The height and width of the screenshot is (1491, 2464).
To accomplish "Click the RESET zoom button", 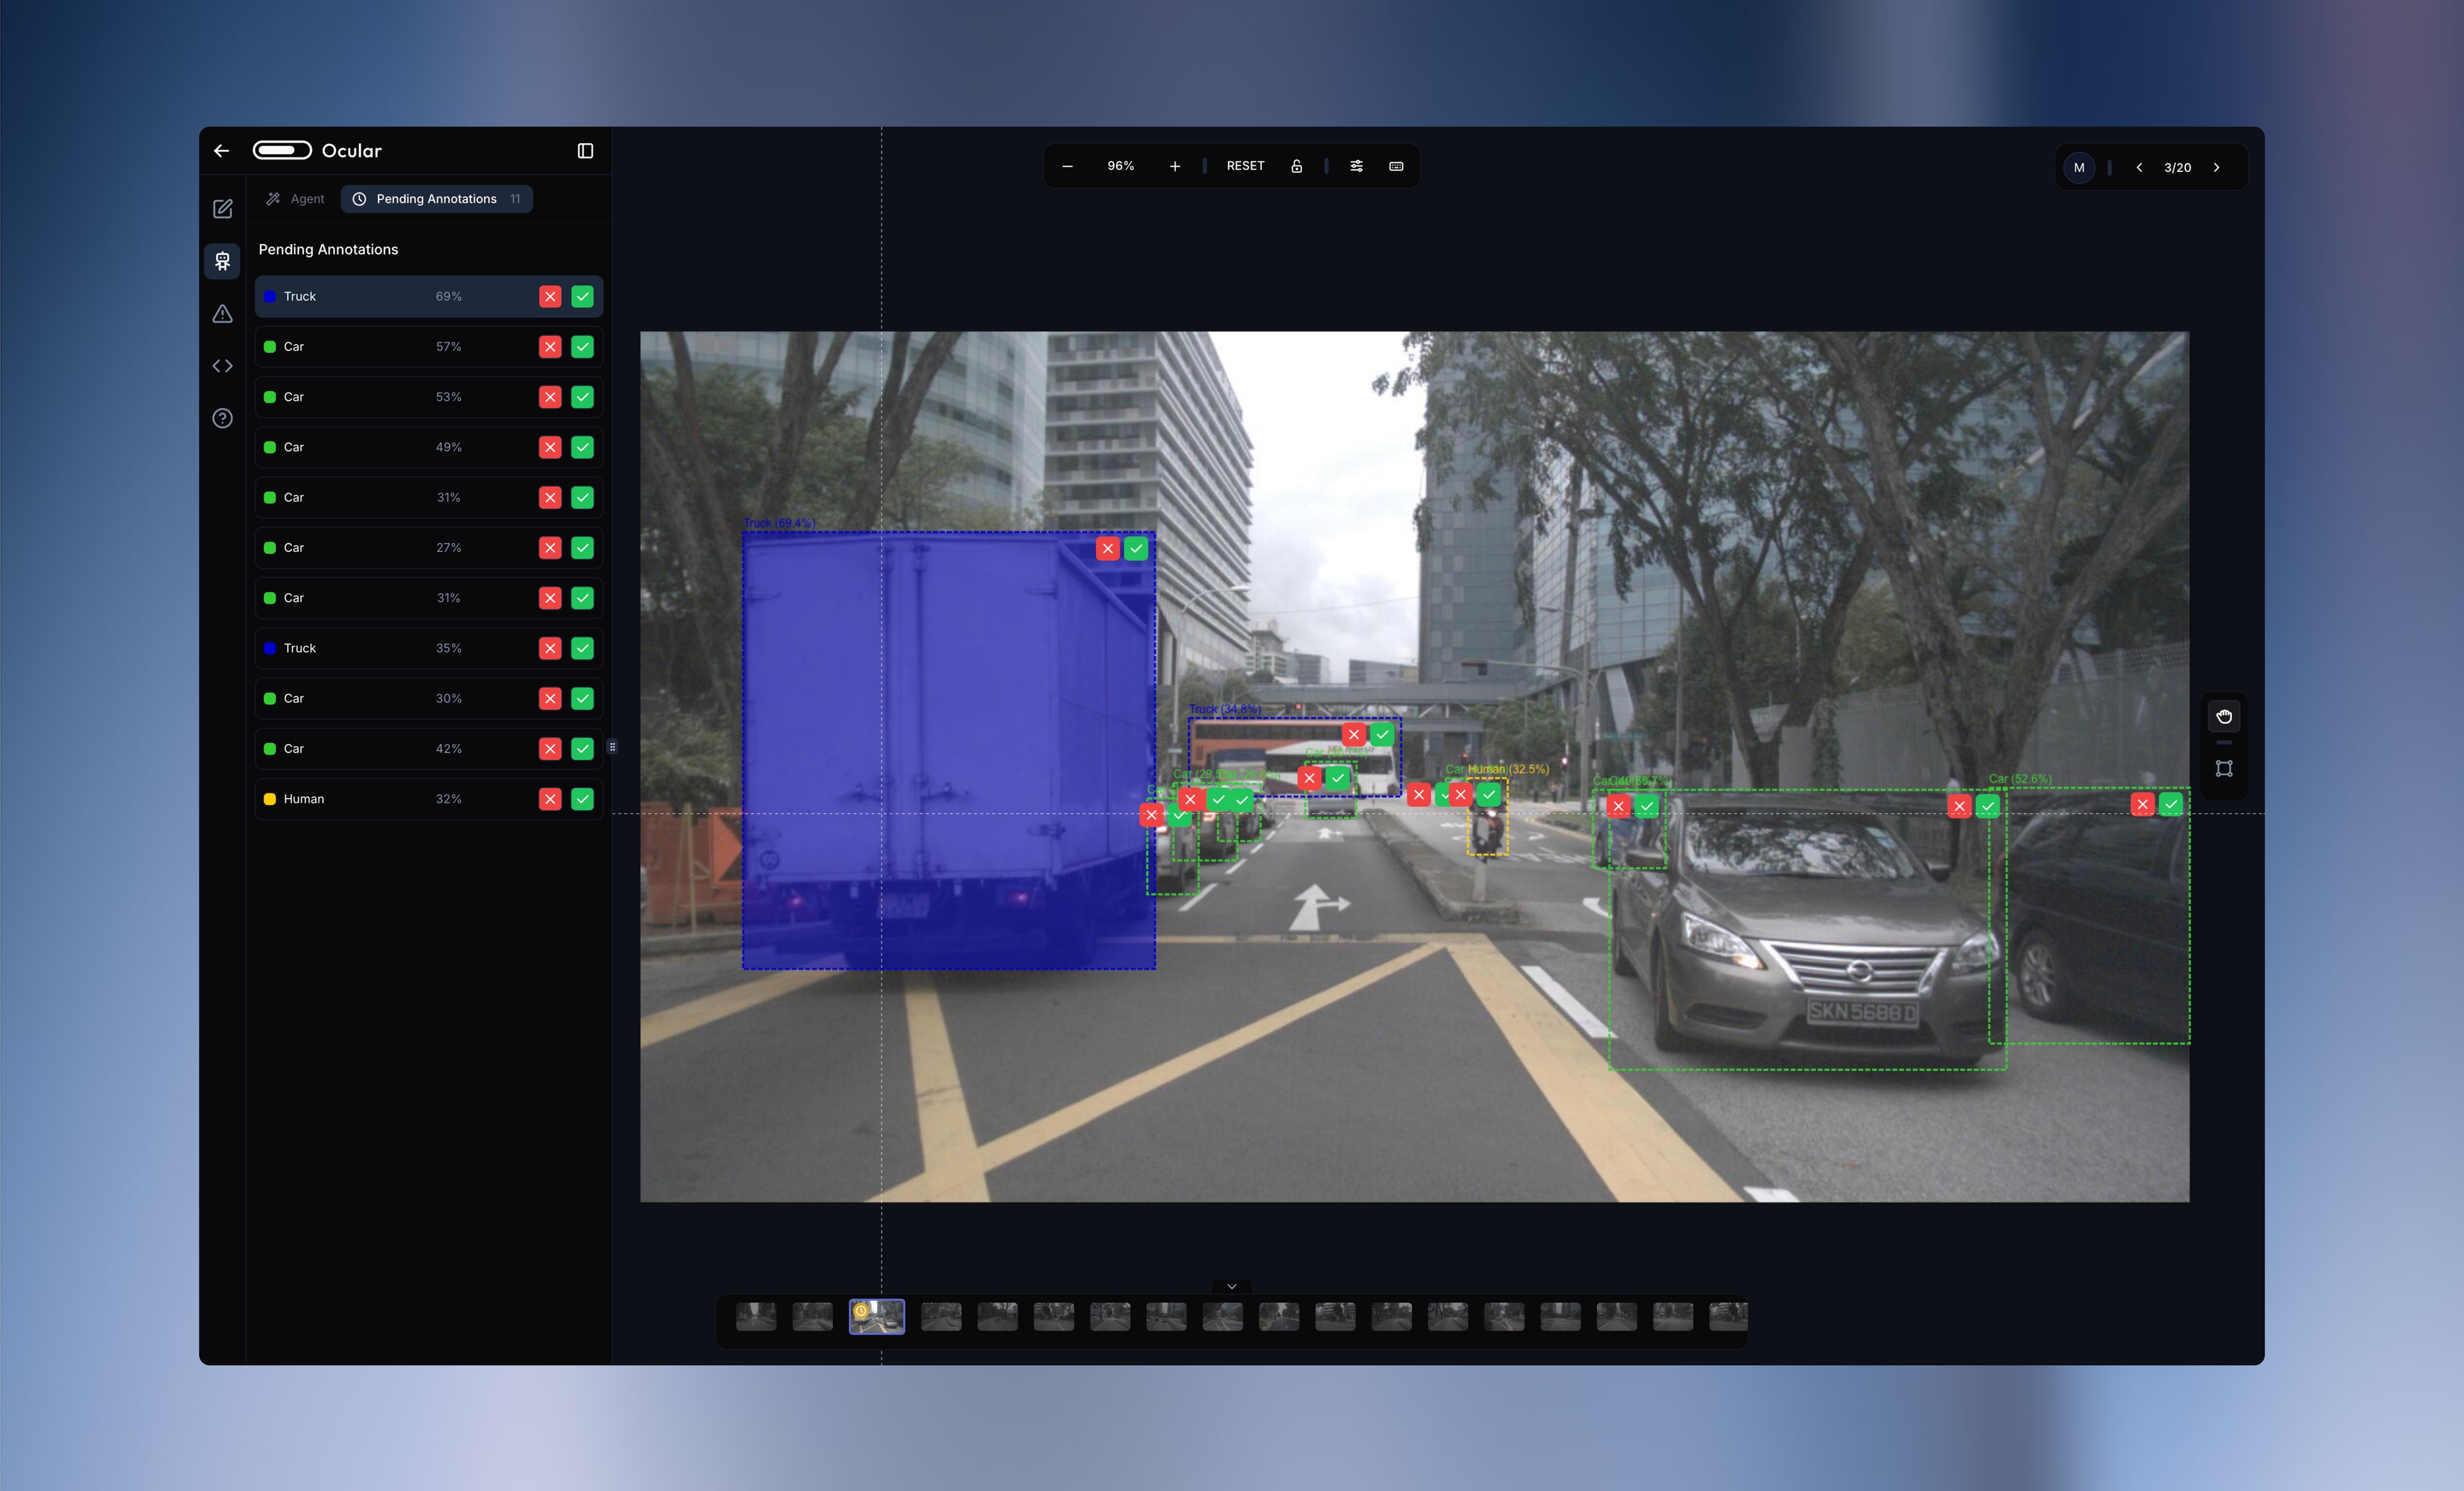I will [1245, 166].
